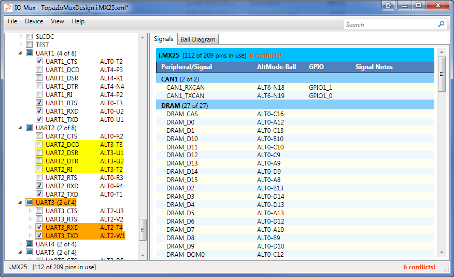Check the UART1_RI checkbox
Screen dimensions: 454x277
click(x=39, y=94)
